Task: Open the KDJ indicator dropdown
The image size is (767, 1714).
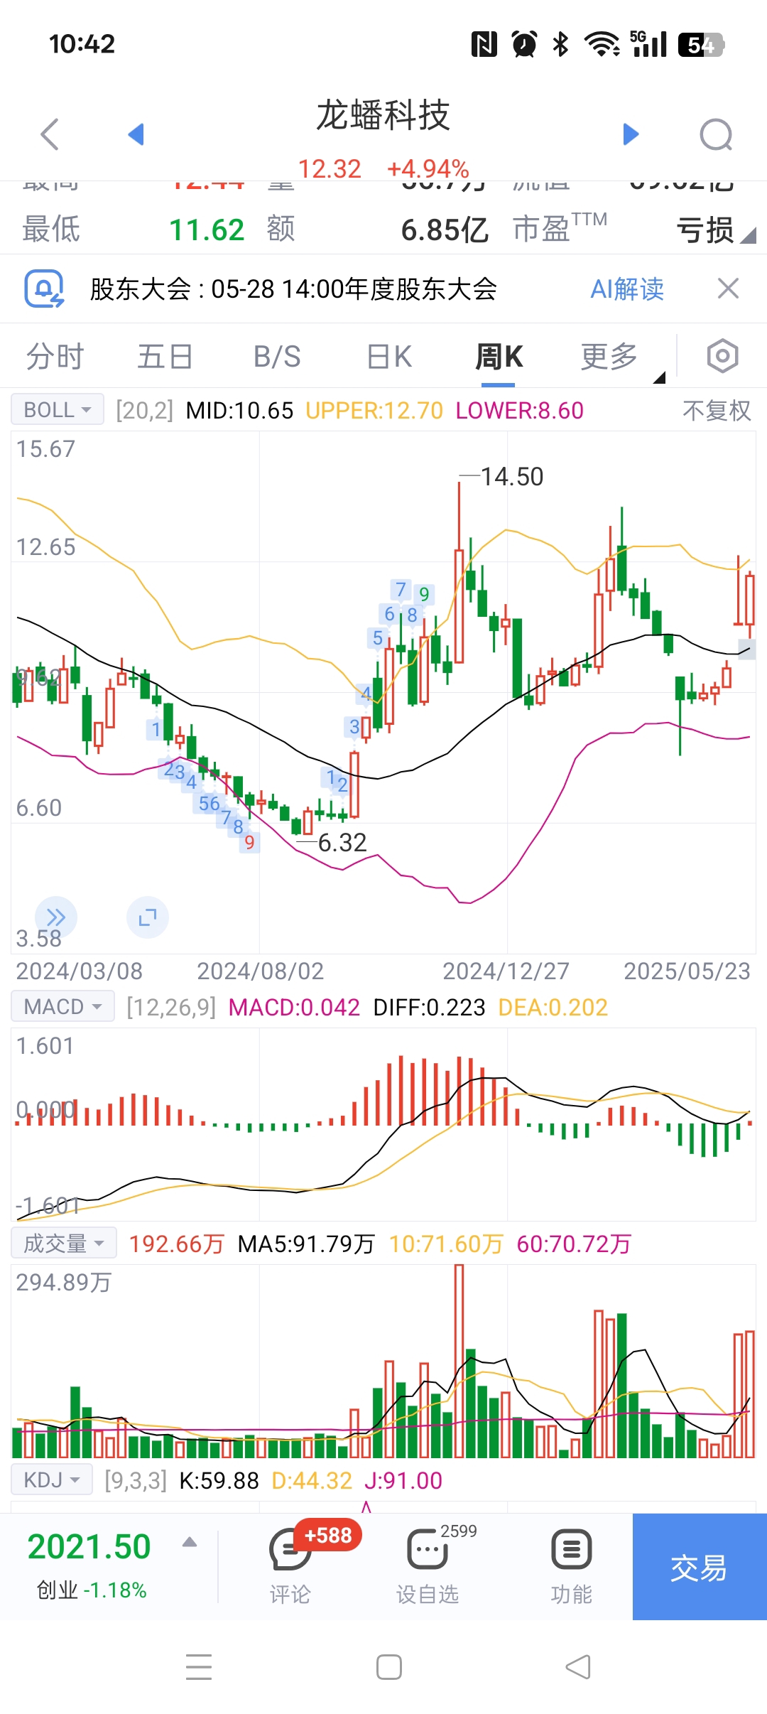Action: (52, 1479)
